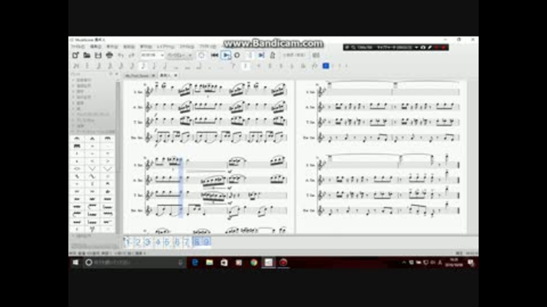This screenshot has height=307, width=547.
Task: Select voice 1 (blue button)
Action: point(325,65)
